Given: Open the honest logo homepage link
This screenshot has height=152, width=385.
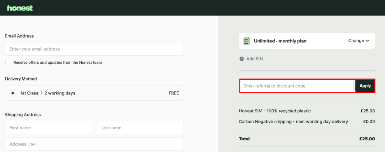Looking at the screenshot, I should click(20, 8).
